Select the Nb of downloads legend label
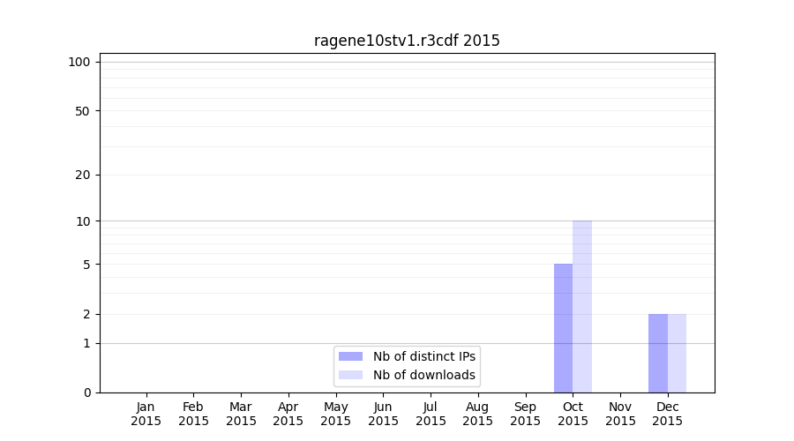This screenshot has height=441, width=794. [x=424, y=375]
